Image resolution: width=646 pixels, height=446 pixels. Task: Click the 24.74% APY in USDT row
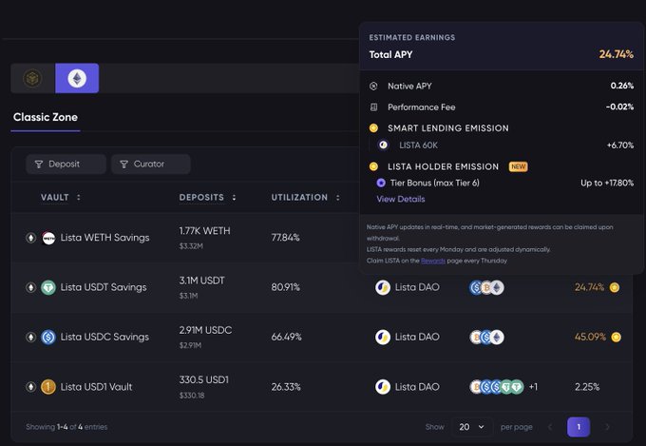(x=590, y=287)
